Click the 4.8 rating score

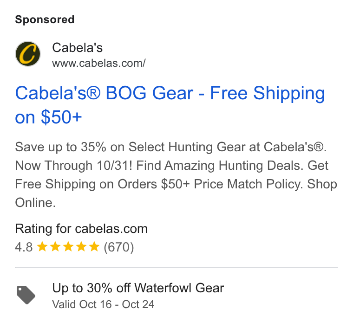point(24,247)
